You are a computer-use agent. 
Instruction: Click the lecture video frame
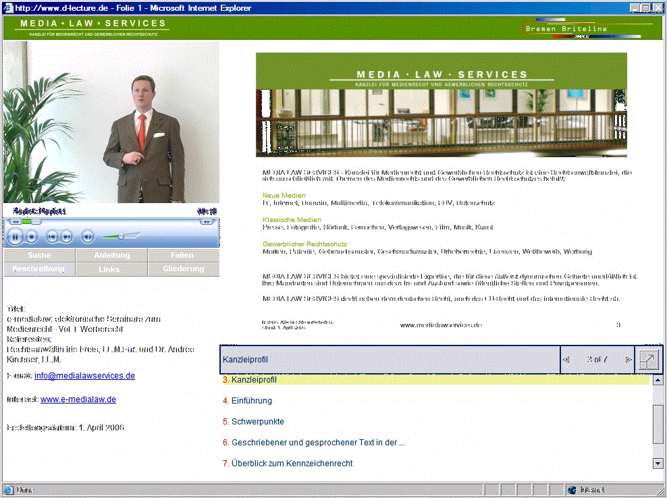tap(111, 122)
